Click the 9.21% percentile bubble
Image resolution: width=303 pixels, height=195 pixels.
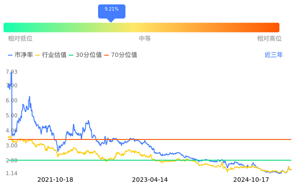tap(111, 10)
